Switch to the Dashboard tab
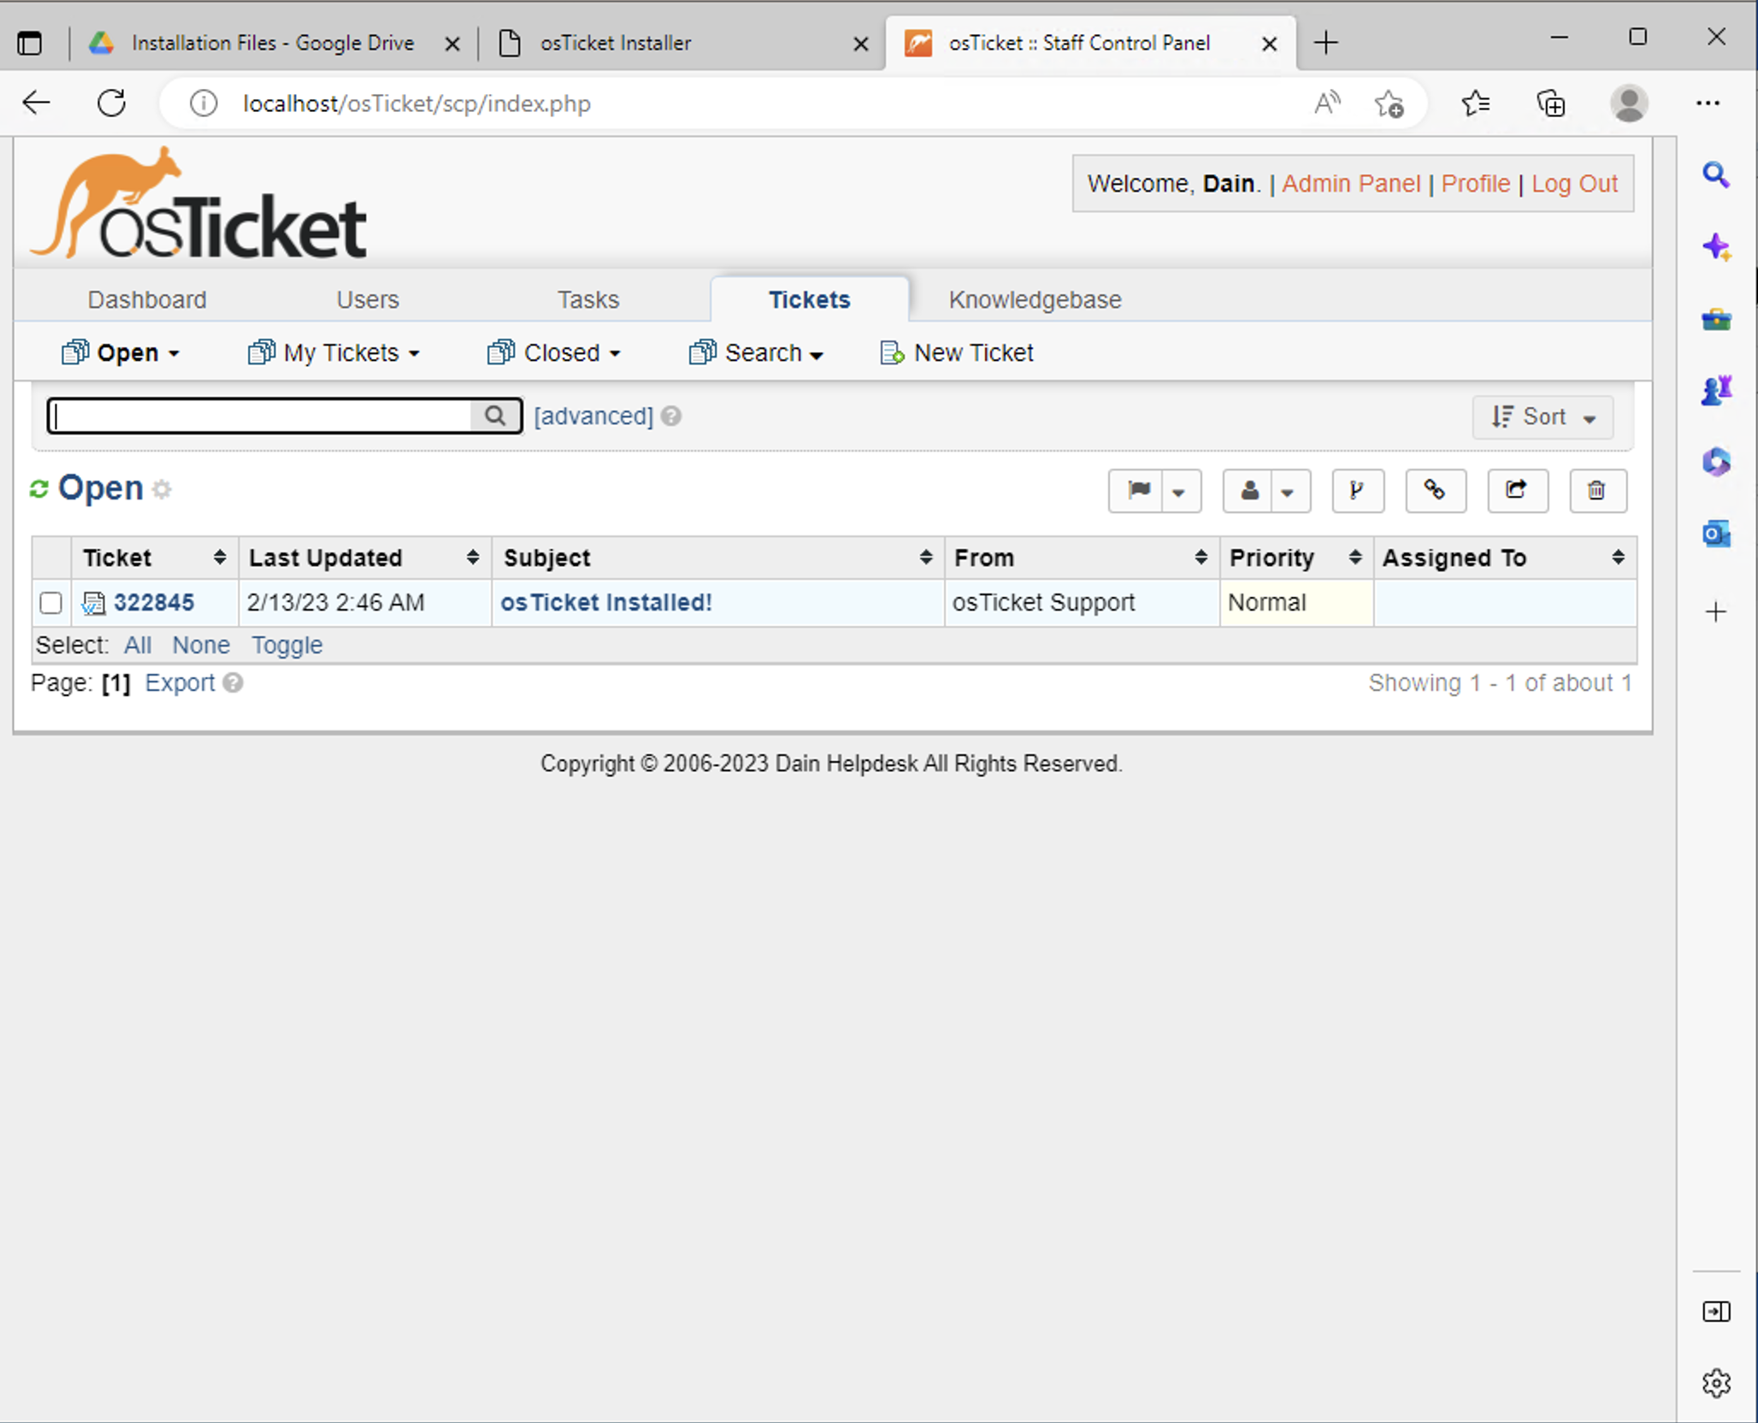Screen dimensions: 1758x1423 pos(146,299)
